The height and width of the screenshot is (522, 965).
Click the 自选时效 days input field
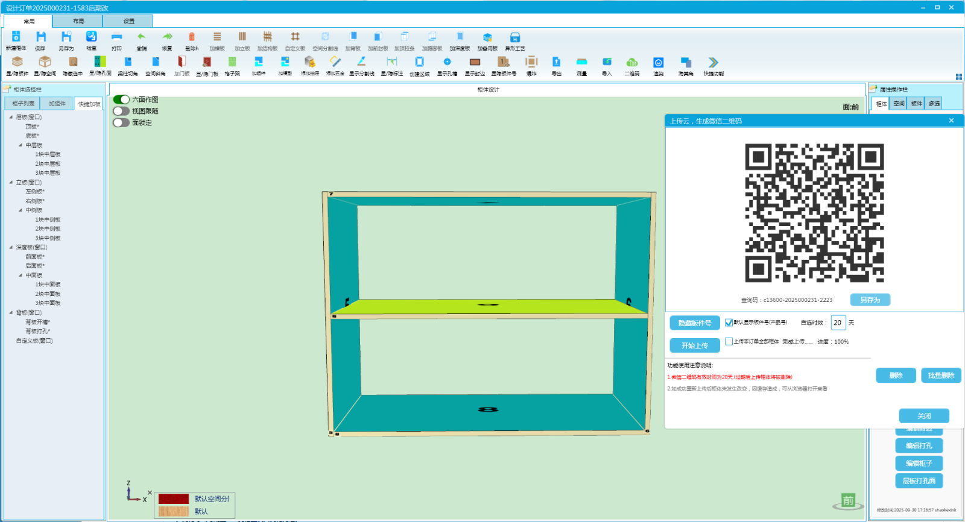838,322
